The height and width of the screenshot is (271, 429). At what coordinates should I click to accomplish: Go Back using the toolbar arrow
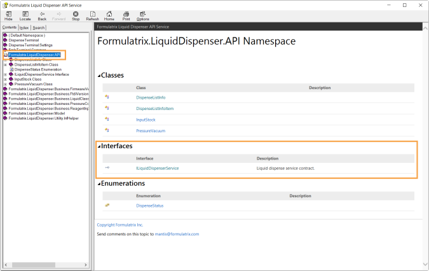tap(42, 15)
